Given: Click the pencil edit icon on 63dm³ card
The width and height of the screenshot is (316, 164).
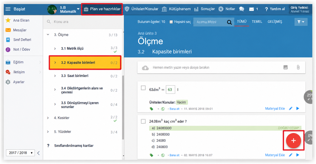Looking at the screenshot, I should 291,108.
